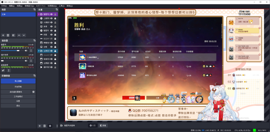The height and width of the screenshot is (132, 270).
Task: Open source properties gear in the Sources toolbar
Action: 50,126
